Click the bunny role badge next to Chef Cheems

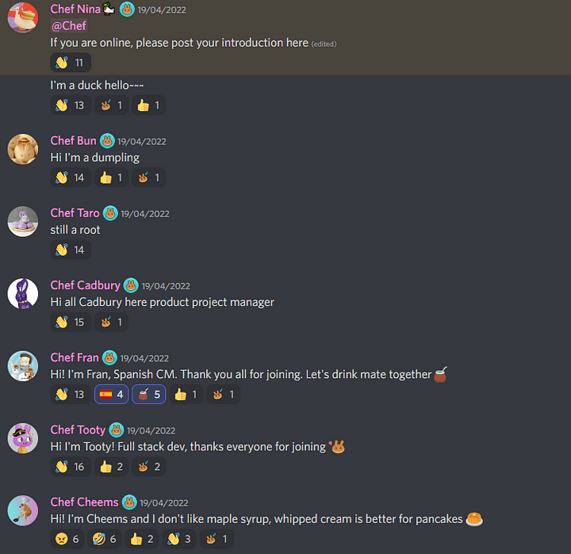tap(129, 502)
